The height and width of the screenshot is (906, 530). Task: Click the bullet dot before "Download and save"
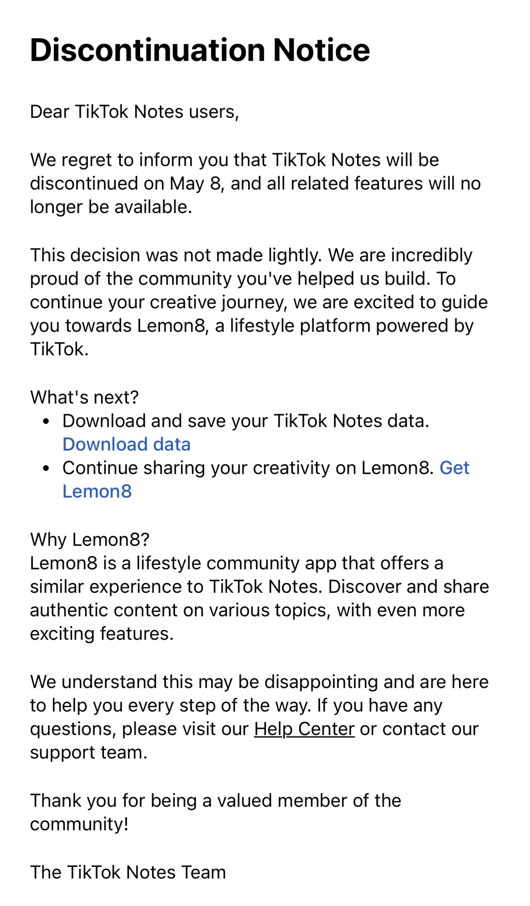[46, 421]
